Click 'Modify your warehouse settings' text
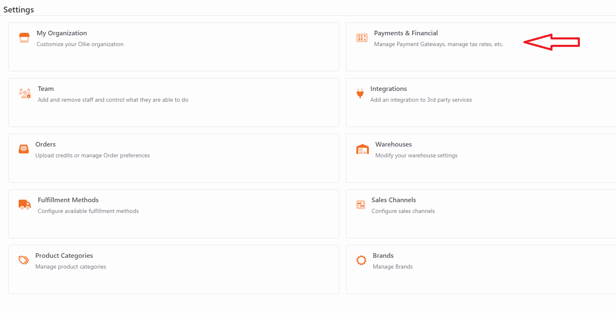The width and height of the screenshot is (616, 313). click(416, 155)
